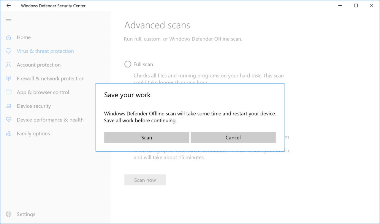Click 'and will take about 15 minutes.' text
Screen dimensions: 380x224
pyautogui.click(x=169, y=157)
